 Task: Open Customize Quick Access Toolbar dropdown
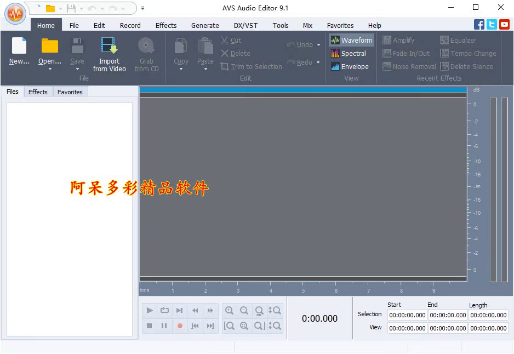pyautogui.click(x=142, y=8)
